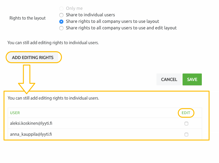Toggle edit checkbox for anna_kauppila@lyyti.fi
This screenshot has width=219, height=163.
click(x=186, y=135)
